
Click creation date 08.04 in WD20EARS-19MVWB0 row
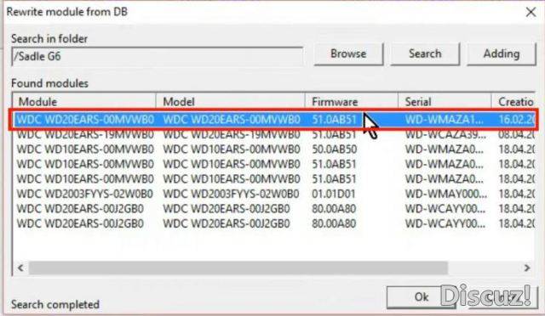click(517, 134)
